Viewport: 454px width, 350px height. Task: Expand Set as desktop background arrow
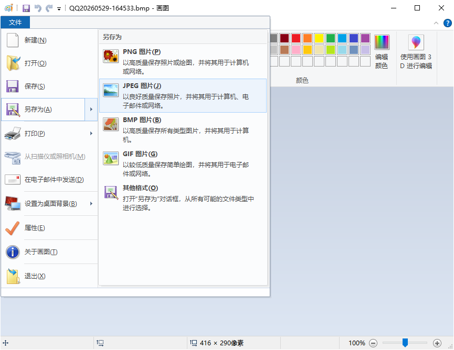pyautogui.click(x=91, y=203)
